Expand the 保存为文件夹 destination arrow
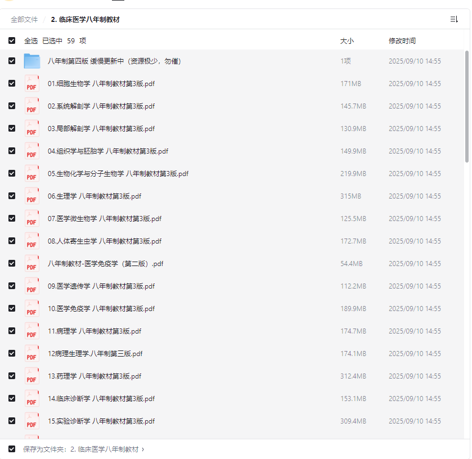 coord(143,449)
